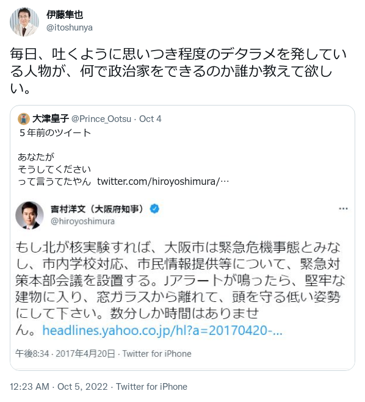This screenshot has height=402, width=365.
Task: Open the three-dot more options menu
Action: [343, 209]
